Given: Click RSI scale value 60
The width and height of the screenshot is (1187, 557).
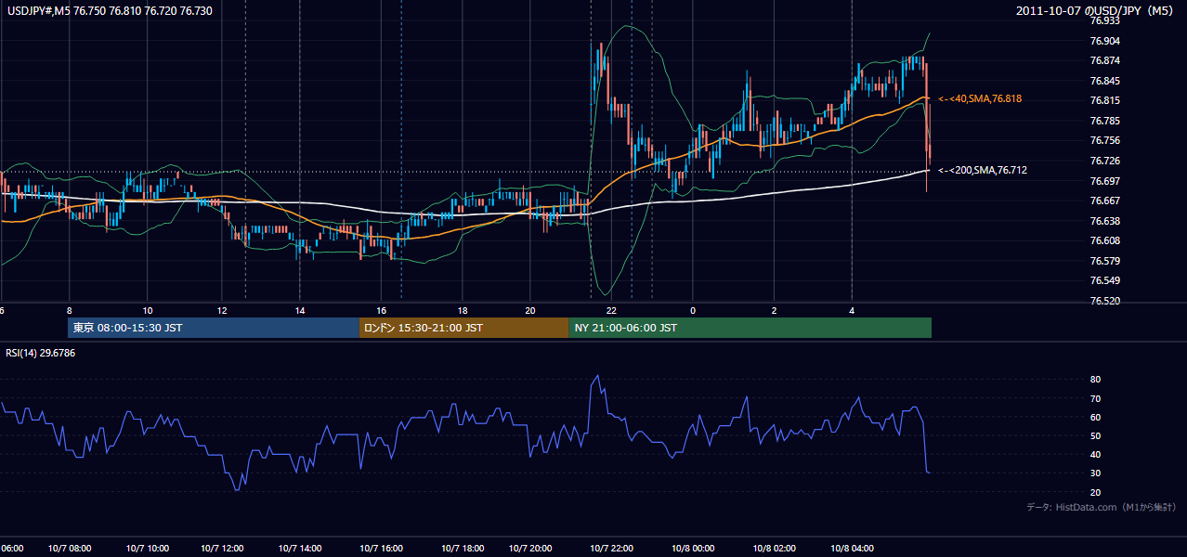Looking at the screenshot, I should [x=1095, y=417].
